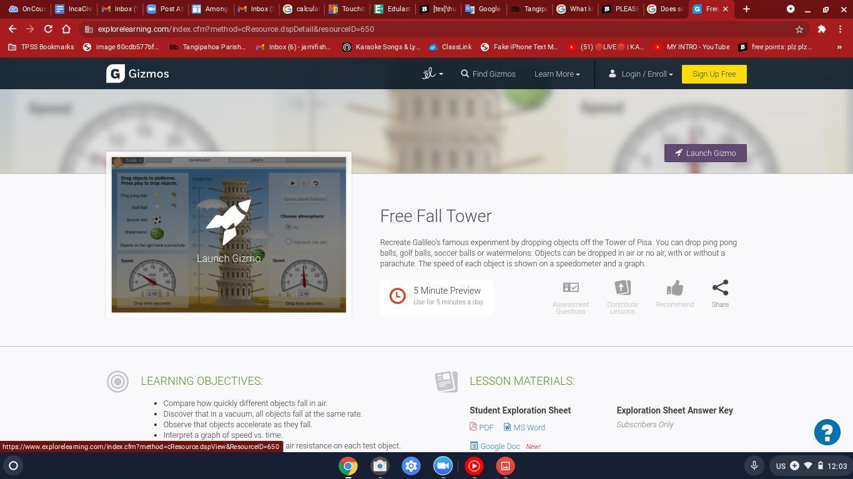Switch to the Among tab
The width and height of the screenshot is (853, 479).
click(210, 9)
